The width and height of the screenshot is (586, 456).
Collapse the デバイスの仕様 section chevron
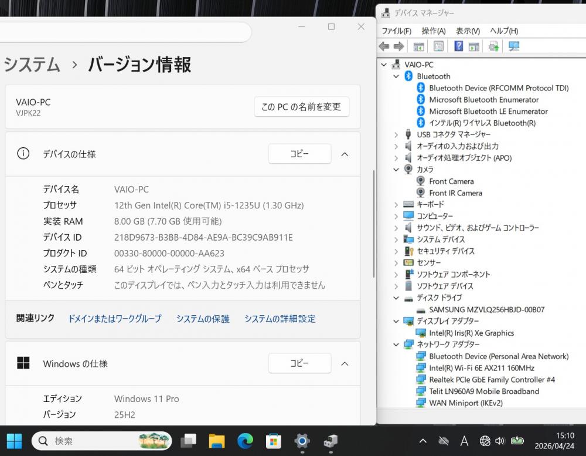click(x=345, y=154)
